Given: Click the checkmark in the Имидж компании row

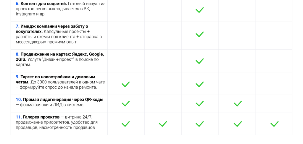Looking at the screenshot, I should coord(200,34).
